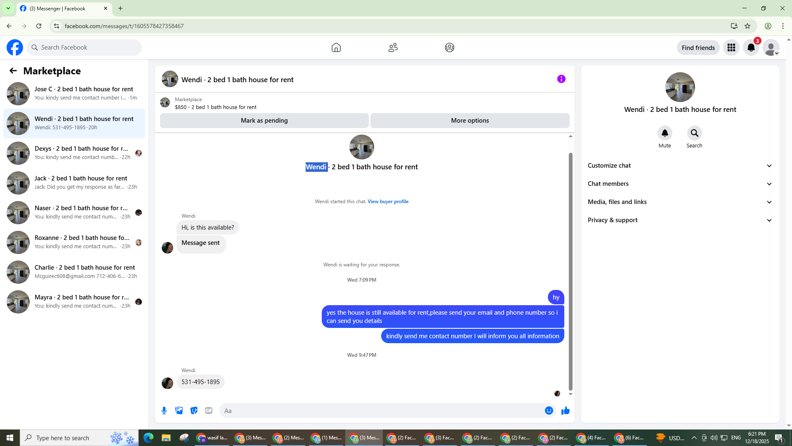Open Microsoft Edge from taskbar
The image size is (792, 446).
pyautogui.click(x=148, y=438)
